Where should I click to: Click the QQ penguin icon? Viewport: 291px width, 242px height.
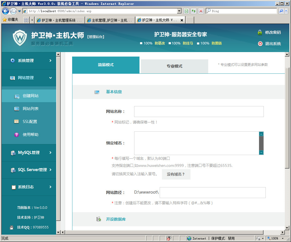pos(12,227)
